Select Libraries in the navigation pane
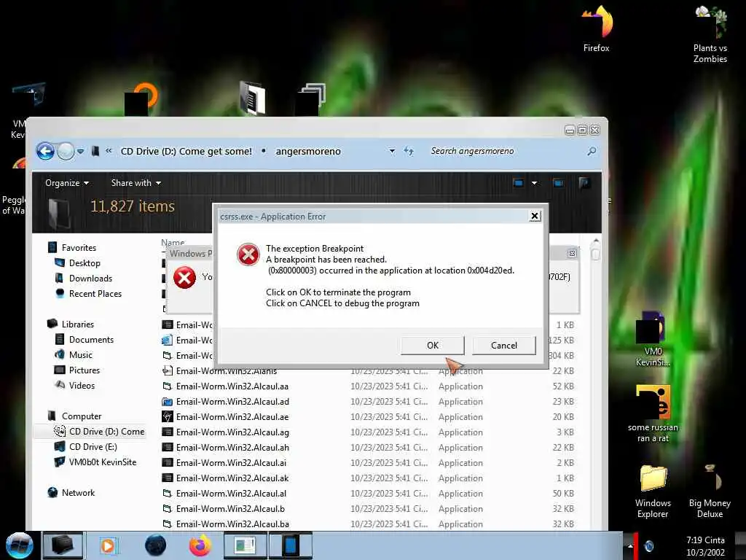 (x=71, y=324)
